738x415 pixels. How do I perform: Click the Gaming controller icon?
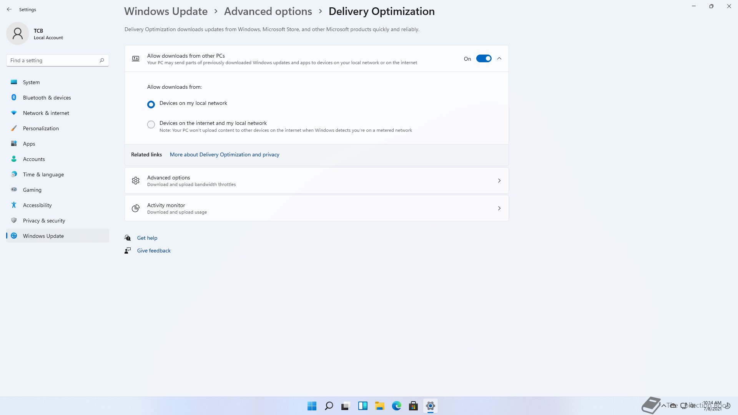(x=14, y=189)
